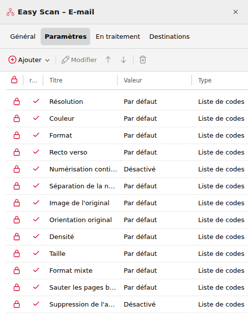Viewport: 248px width, 317px height.
Task: Click Liste de codes in Format mixte row
Action: pos(221,270)
